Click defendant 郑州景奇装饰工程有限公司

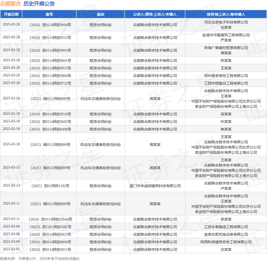[x=226, y=76]
